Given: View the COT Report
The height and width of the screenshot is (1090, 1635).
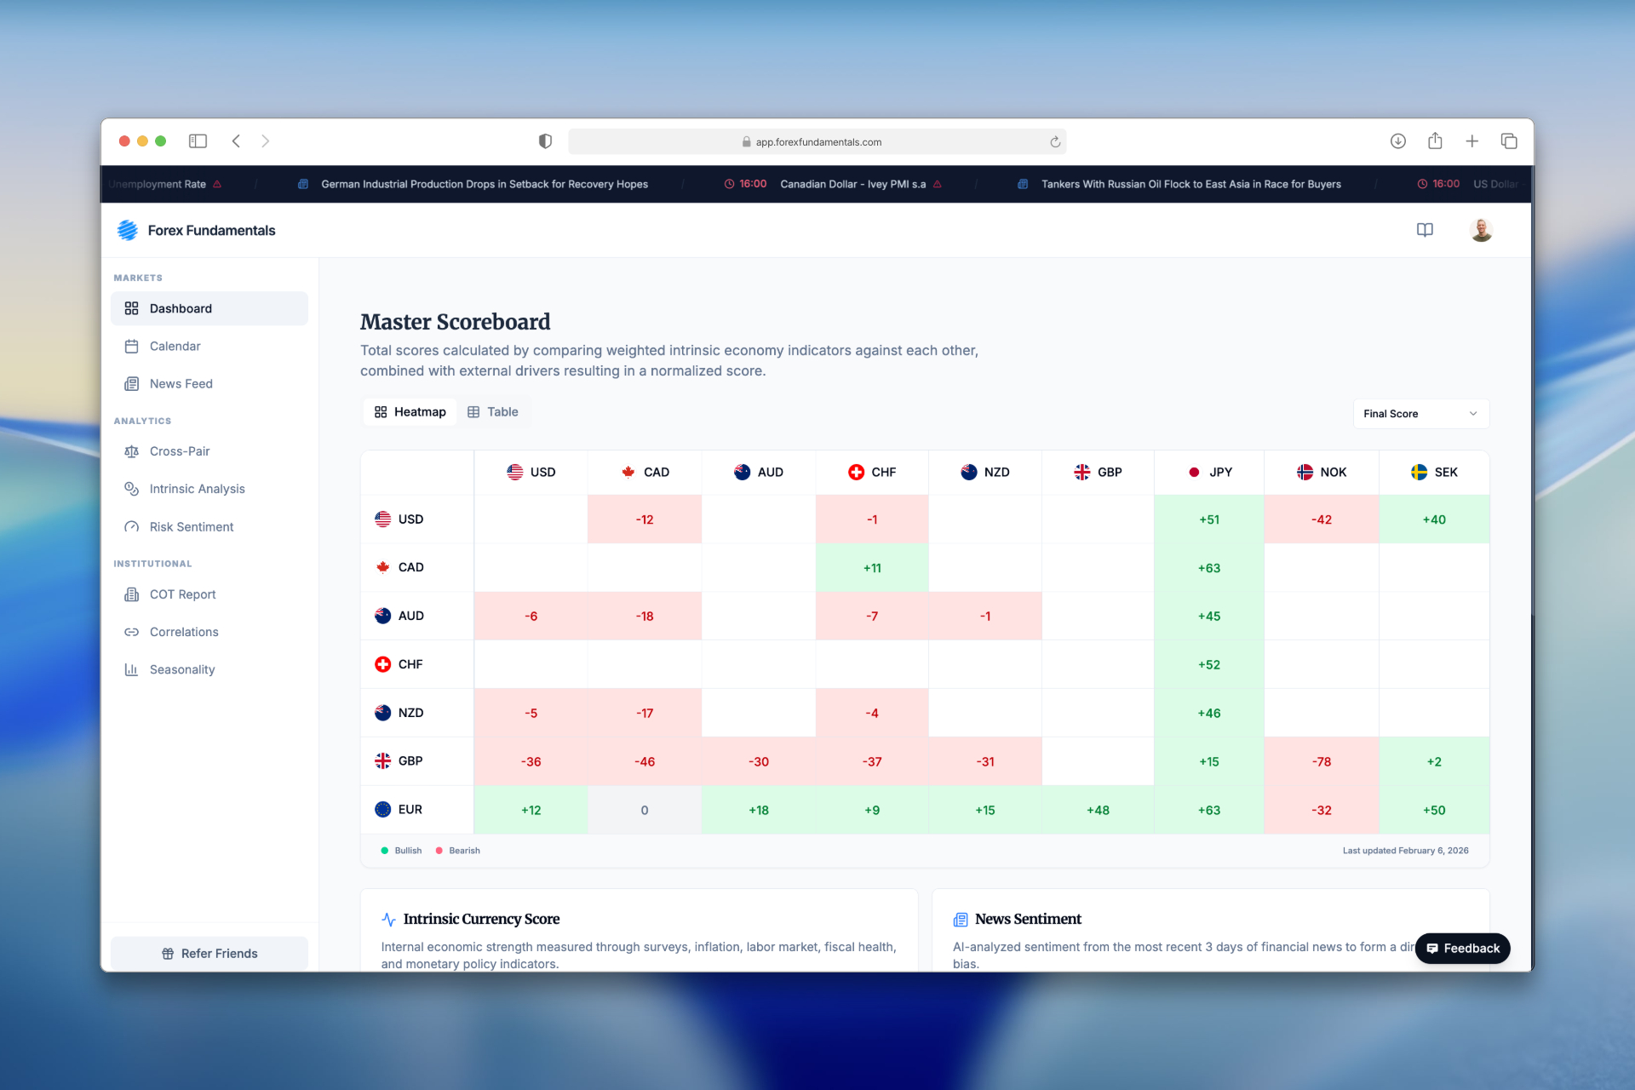Looking at the screenshot, I should pos(181,594).
